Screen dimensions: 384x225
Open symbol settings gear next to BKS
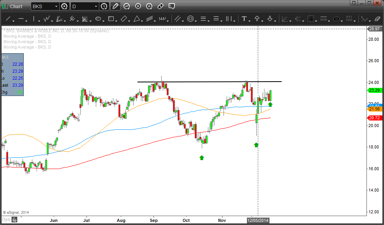(x=64, y=6)
